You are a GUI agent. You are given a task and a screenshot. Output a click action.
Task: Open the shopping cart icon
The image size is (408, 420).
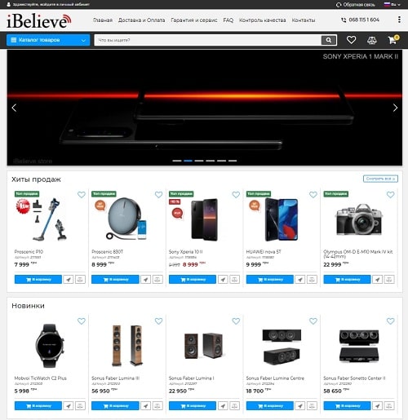tap(393, 40)
